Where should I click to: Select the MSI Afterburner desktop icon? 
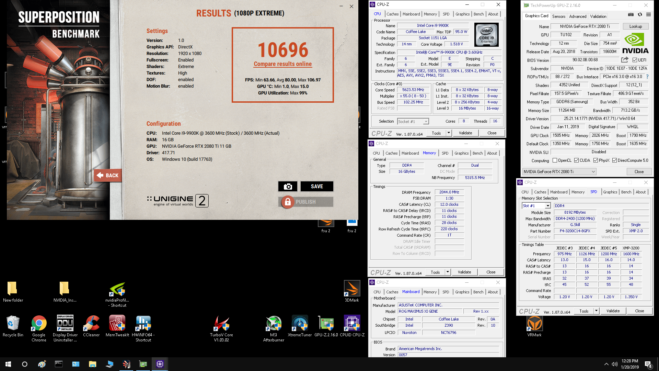[x=274, y=329]
